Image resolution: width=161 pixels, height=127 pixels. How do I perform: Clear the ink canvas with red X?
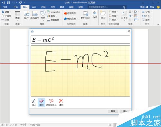[61, 102]
